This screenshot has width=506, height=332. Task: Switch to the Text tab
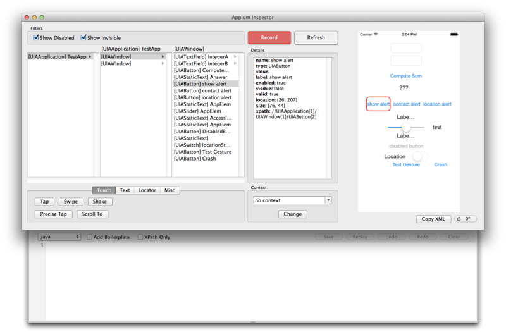point(125,190)
